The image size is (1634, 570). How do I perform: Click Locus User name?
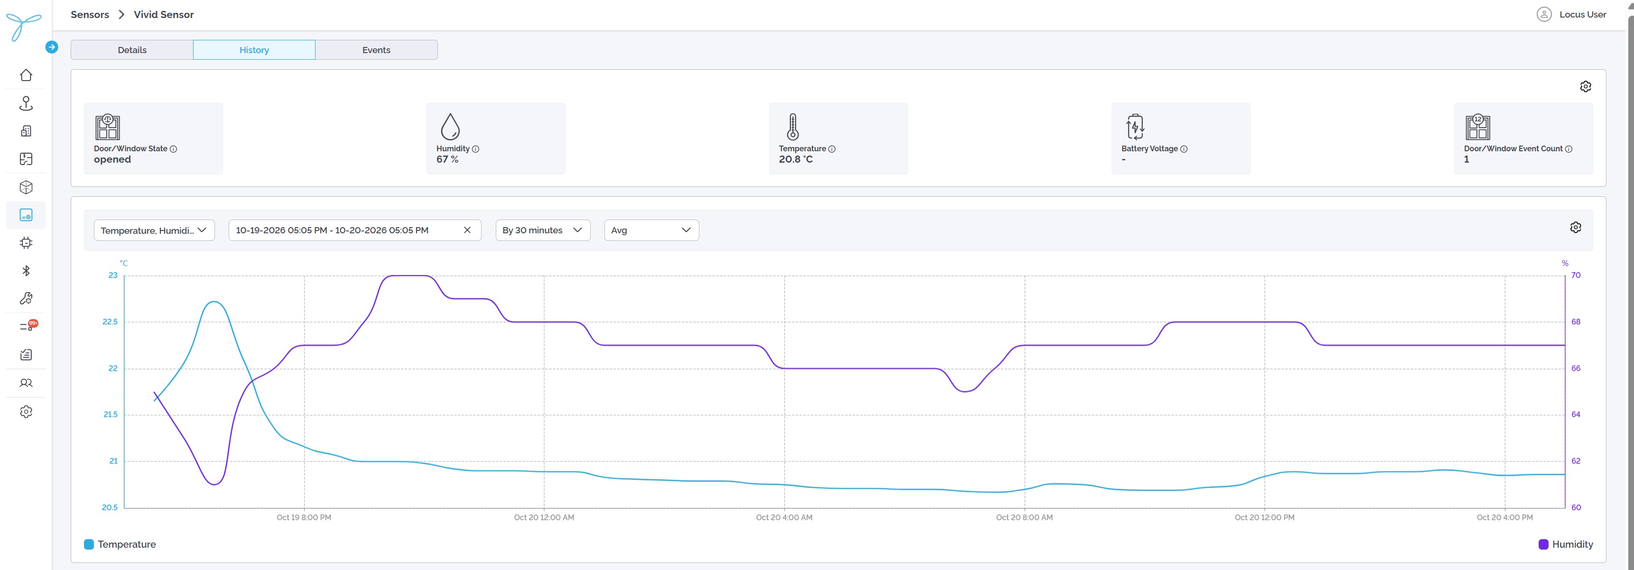(x=1583, y=15)
